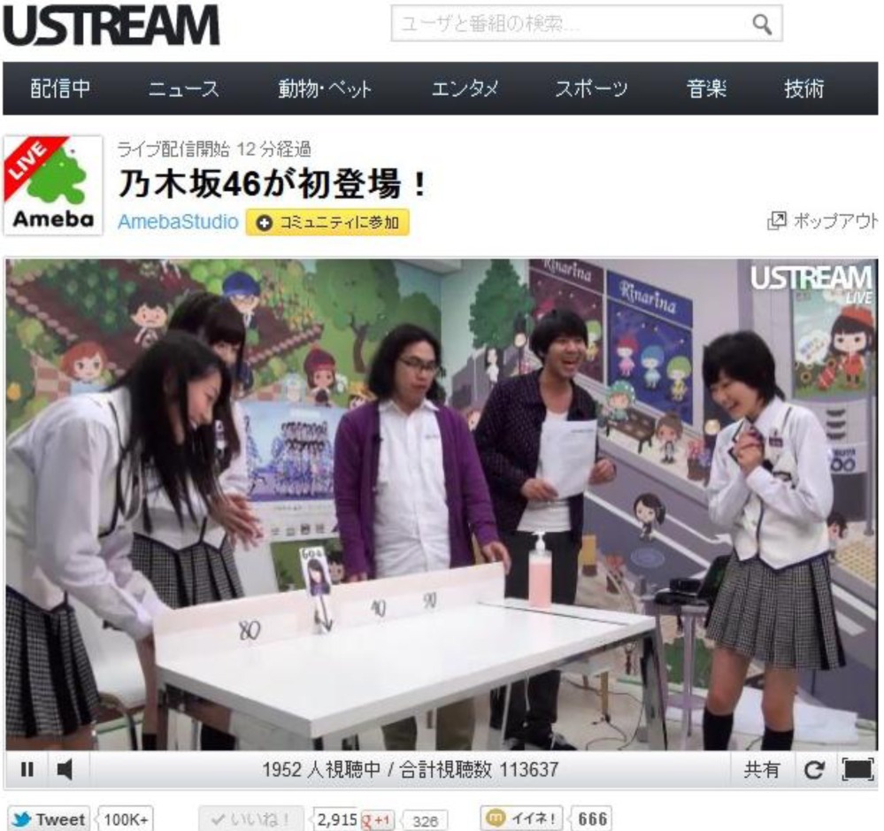Open the USTREAM home logo
The image size is (884, 831).
click(111, 26)
